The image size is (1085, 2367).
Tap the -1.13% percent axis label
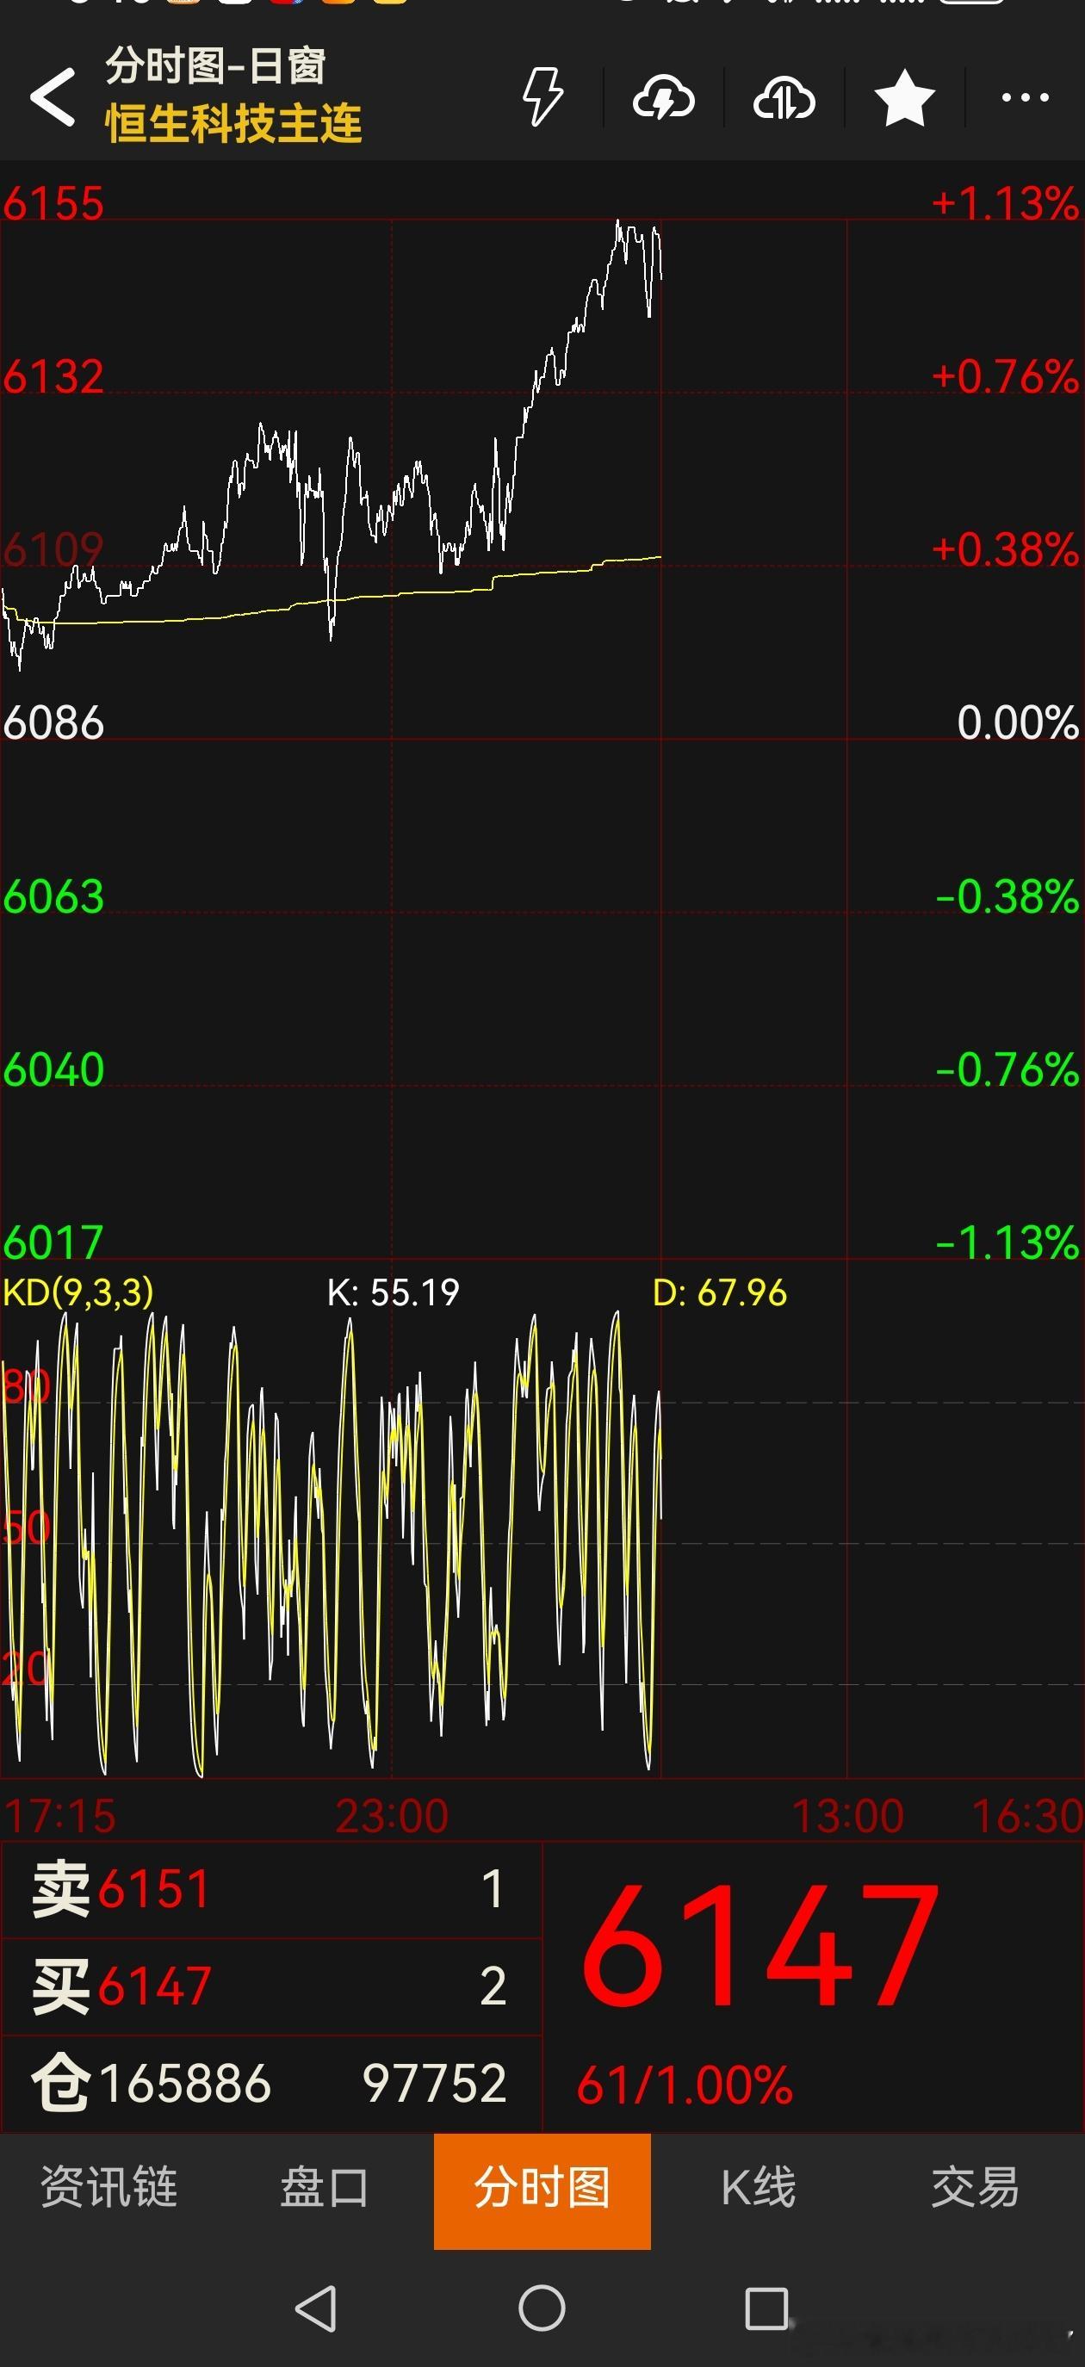[x=1007, y=1242]
